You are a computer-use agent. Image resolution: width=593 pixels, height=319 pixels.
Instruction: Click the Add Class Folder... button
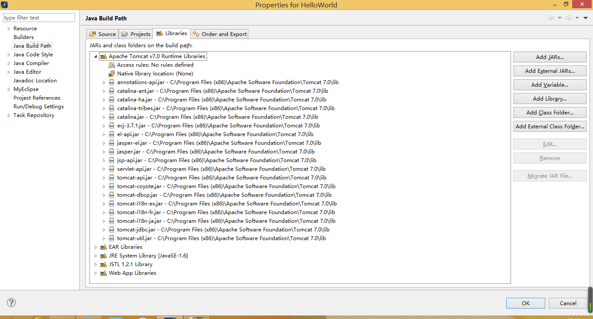pyautogui.click(x=550, y=112)
